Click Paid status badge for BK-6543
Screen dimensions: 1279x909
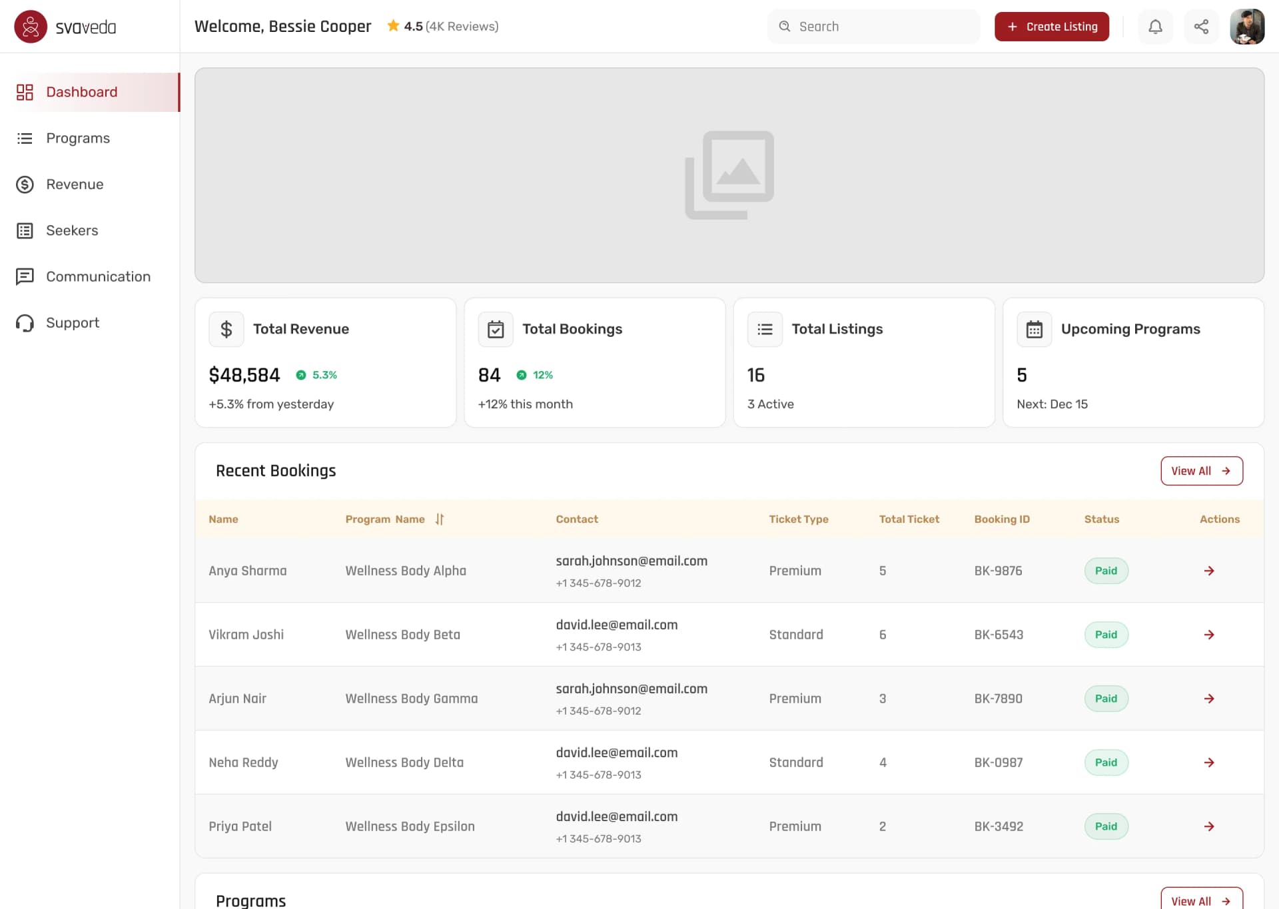point(1106,635)
